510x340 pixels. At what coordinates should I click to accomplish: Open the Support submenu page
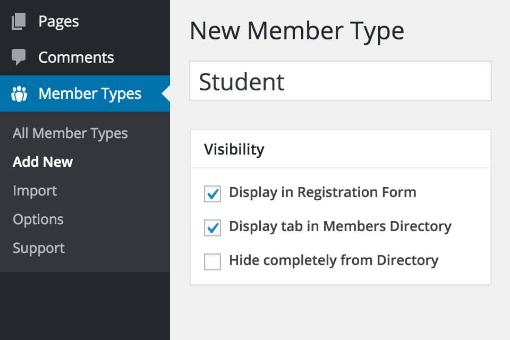point(39,248)
